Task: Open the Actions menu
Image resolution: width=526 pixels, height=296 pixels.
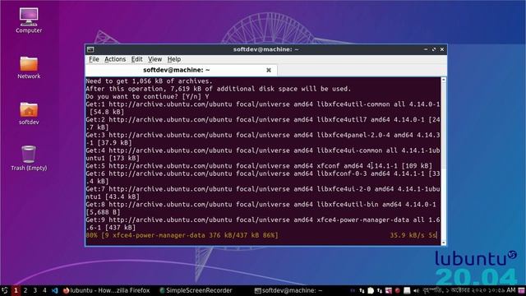Action: coord(115,59)
